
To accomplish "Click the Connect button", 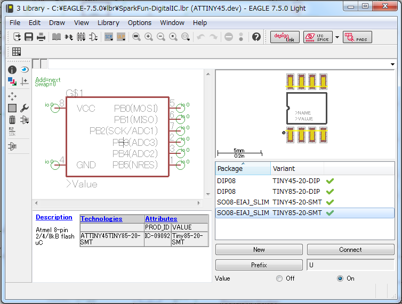I will click(350, 250).
